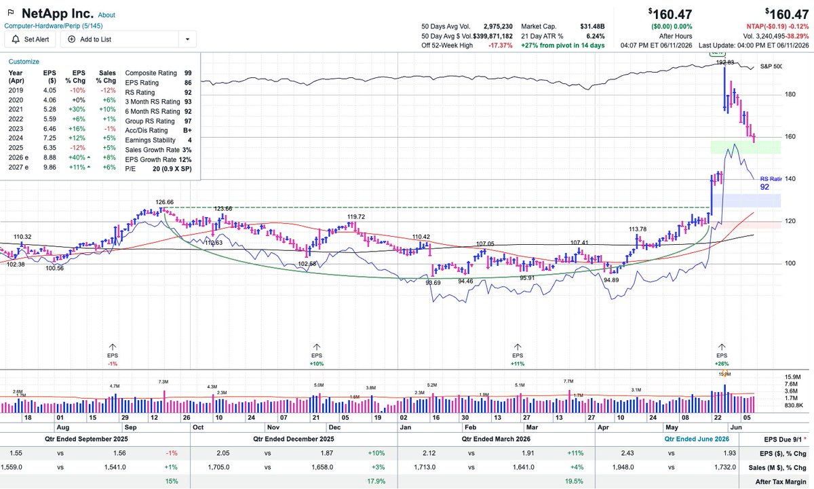Click the S&P 500 line label
This screenshot has height=489, width=814.
pyautogui.click(x=771, y=66)
